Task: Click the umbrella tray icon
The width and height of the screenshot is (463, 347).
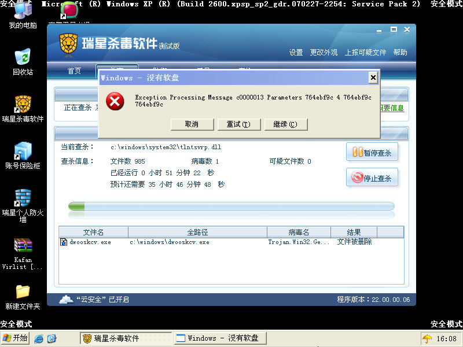Action: coord(427,338)
